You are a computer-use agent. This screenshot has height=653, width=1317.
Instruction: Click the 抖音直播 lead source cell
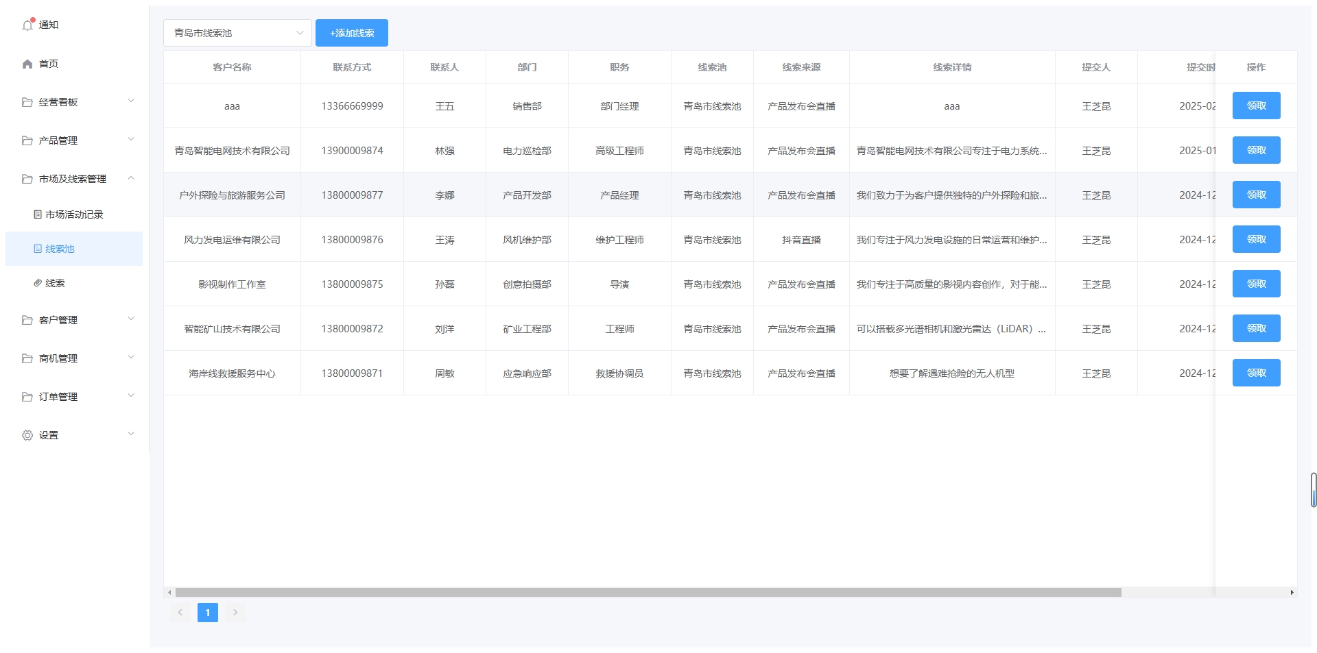[801, 240]
